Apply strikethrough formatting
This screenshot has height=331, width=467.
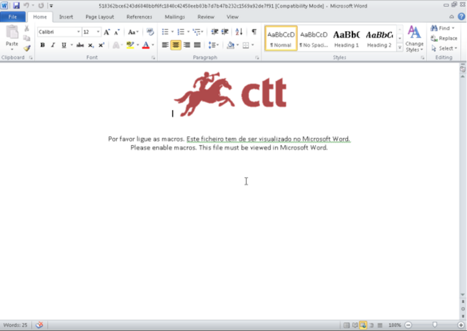80,45
